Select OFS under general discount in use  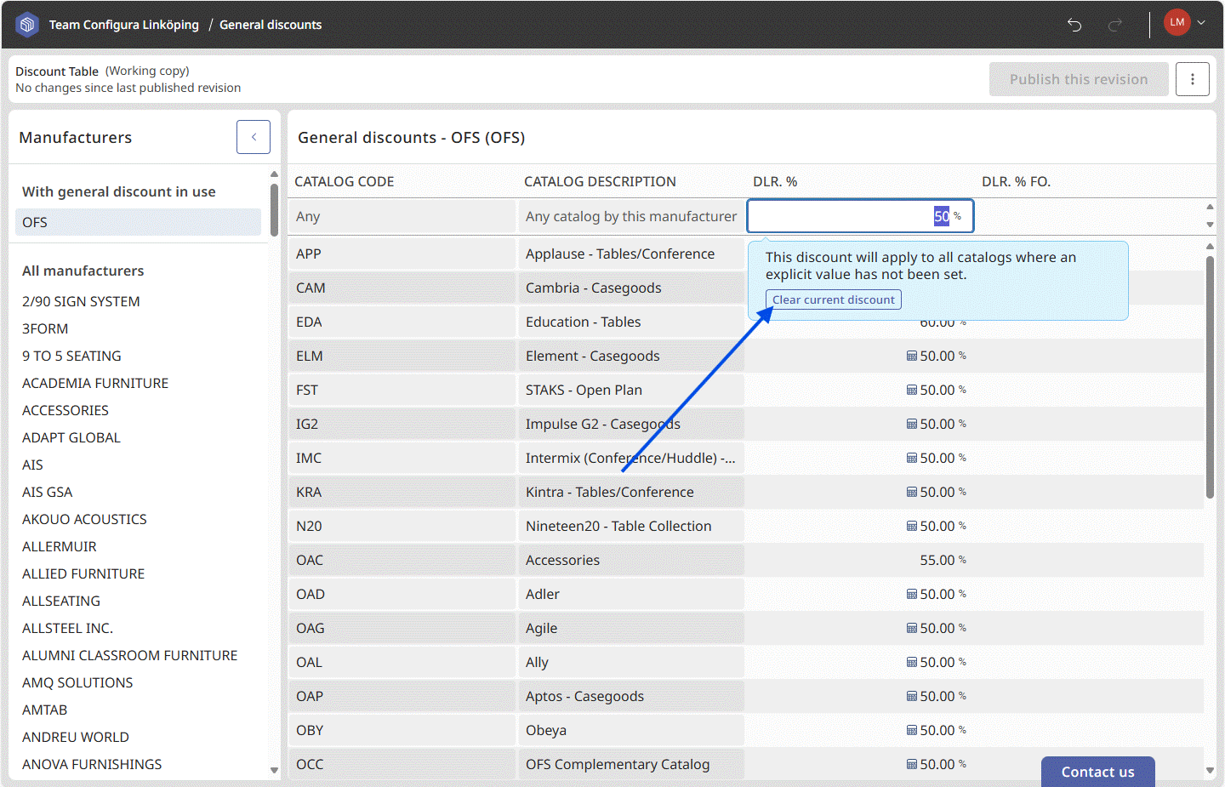click(139, 222)
